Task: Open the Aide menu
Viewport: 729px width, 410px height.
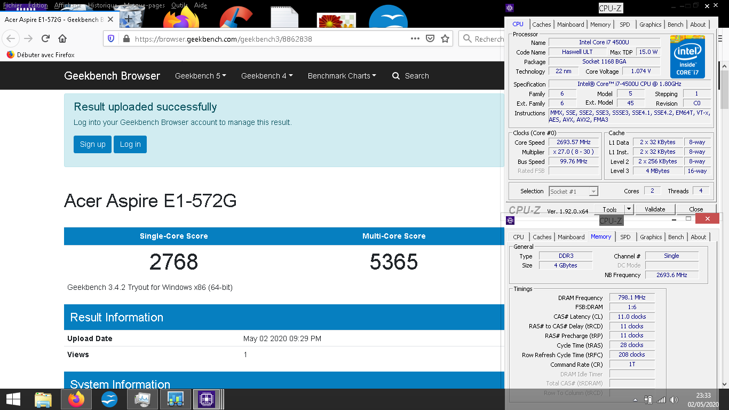Action: click(x=201, y=5)
